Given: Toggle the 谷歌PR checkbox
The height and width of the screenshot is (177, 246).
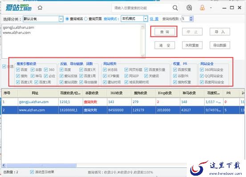Looking at the screenshot, I should [175, 76].
